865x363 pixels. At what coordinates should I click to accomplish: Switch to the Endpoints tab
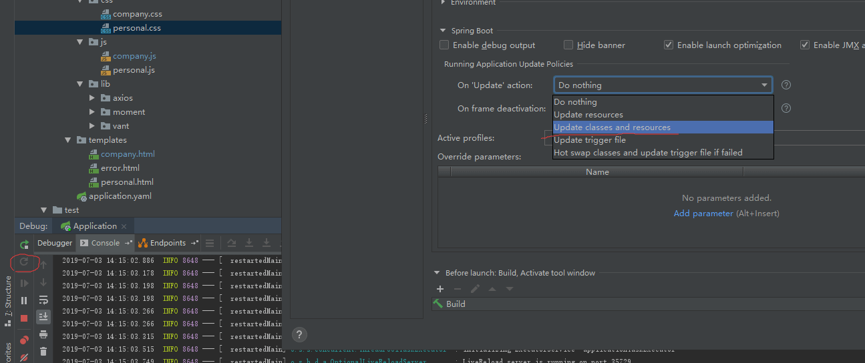point(164,243)
